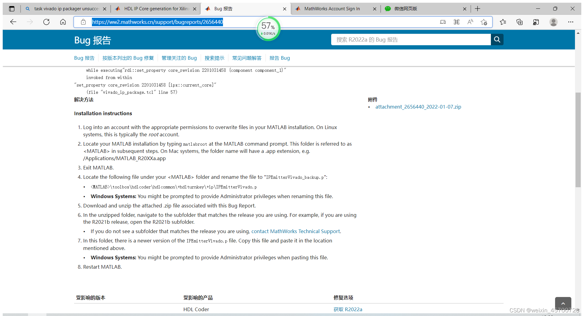Launch the Bug report search magnifier
Screen dimensions: 584x316
[497, 39]
